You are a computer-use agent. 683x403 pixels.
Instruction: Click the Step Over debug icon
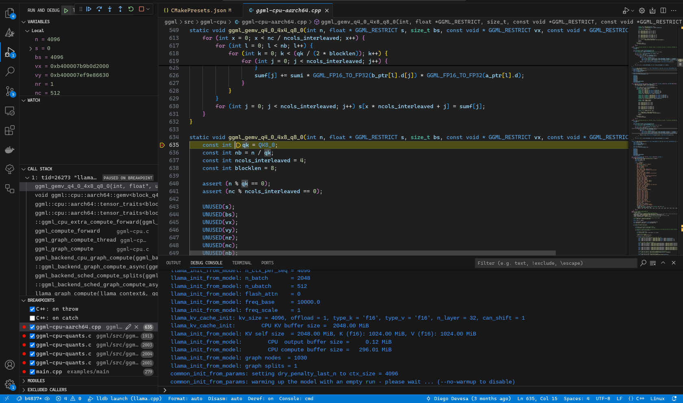pyautogui.click(x=99, y=9)
